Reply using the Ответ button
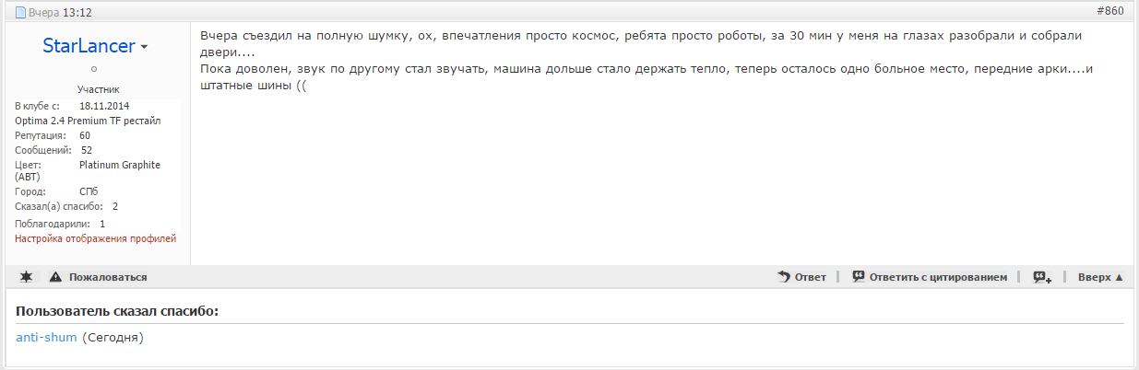The image size is (1139, 370). (810, 277)
